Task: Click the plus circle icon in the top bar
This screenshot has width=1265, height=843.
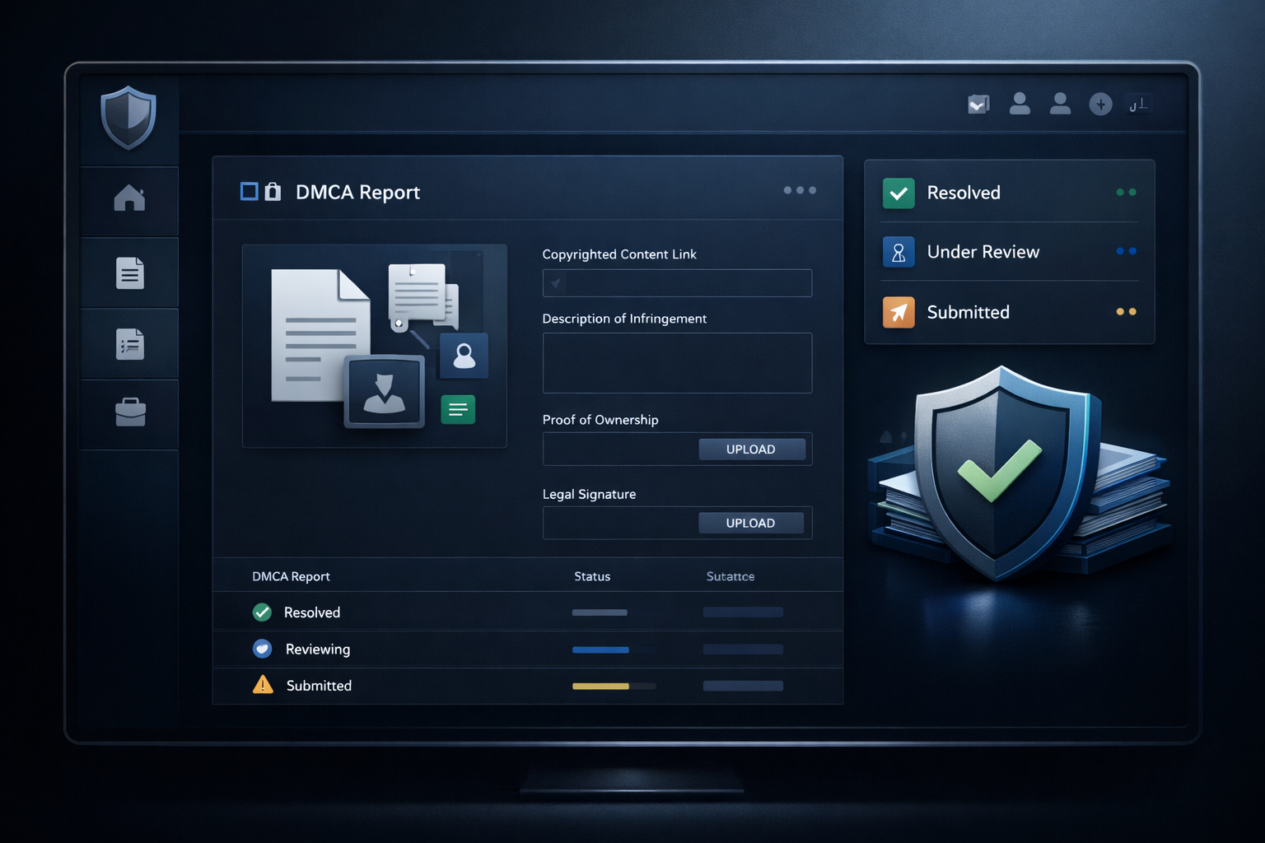Action: point(1100,105)
